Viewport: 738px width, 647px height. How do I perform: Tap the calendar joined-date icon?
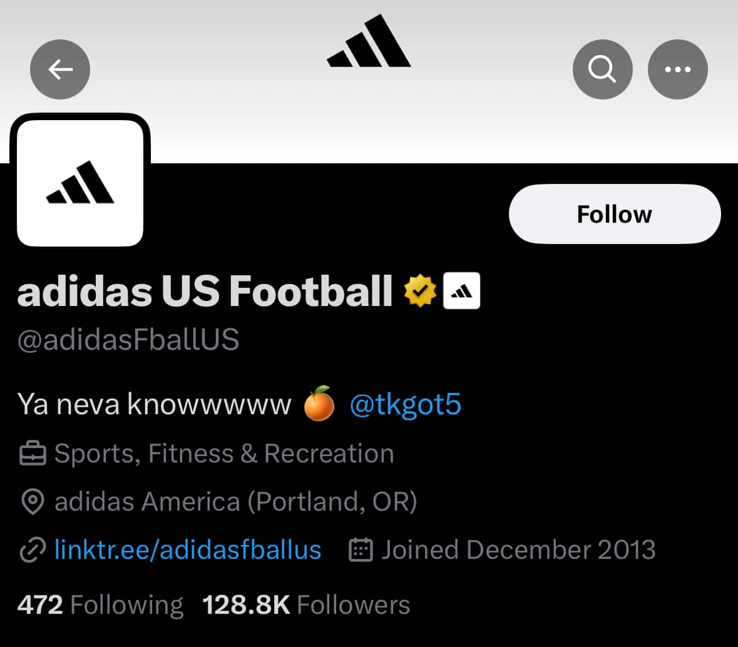tap(361, 550)
